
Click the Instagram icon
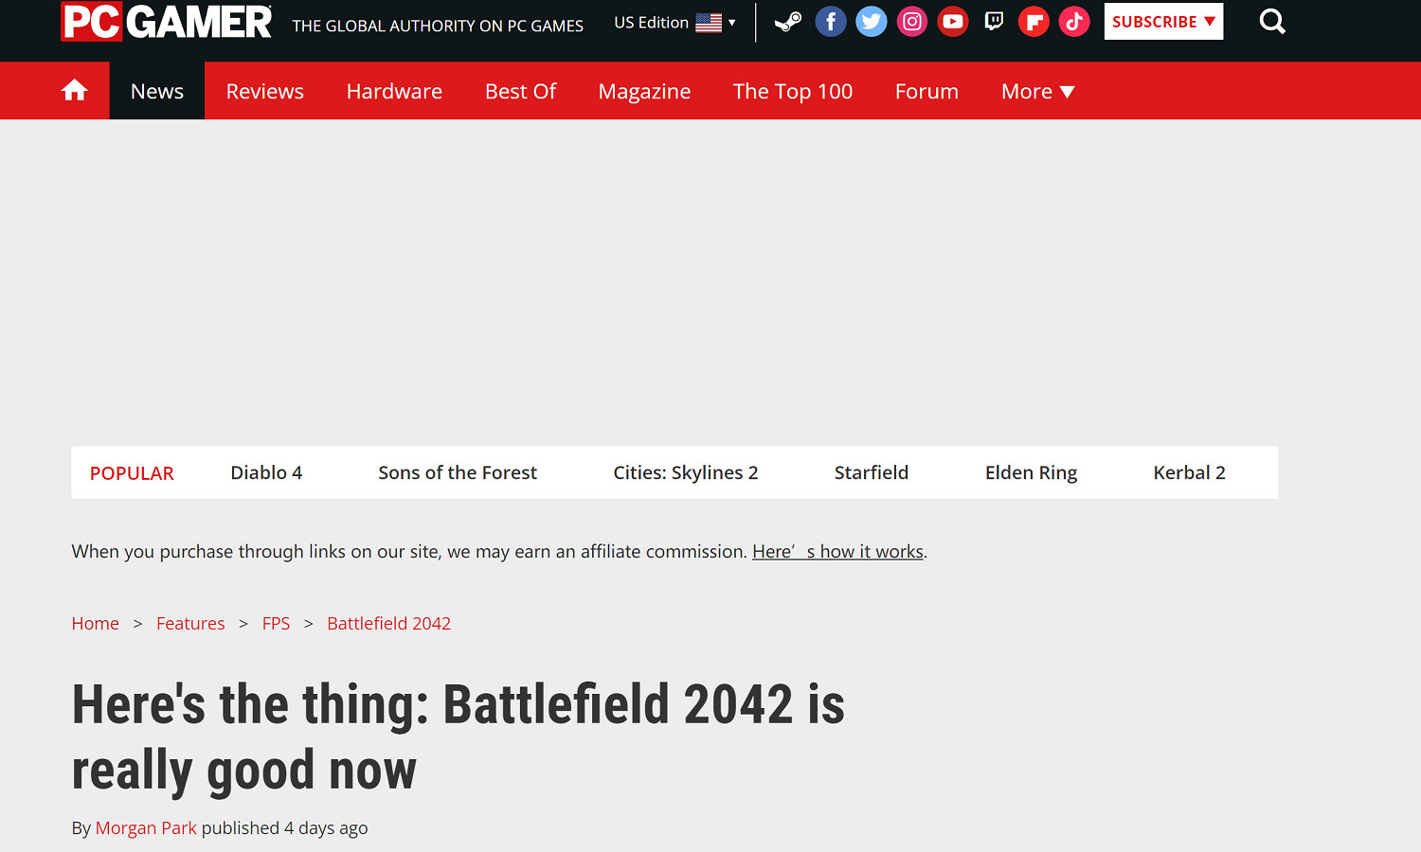(911, 21)
